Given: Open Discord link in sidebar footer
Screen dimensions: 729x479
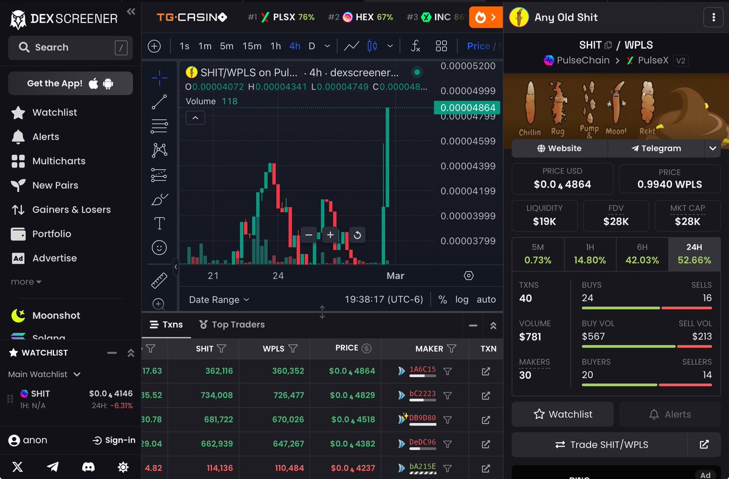Looking at the screenshot, I should pyautogui.click(x=88, y=467).
